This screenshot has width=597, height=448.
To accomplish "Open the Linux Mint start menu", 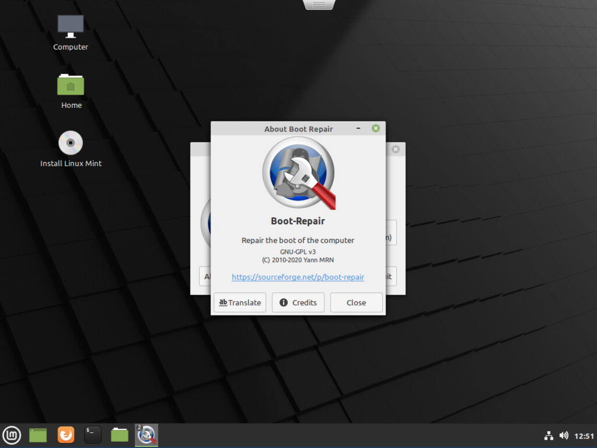I will [x=12, y=435].
